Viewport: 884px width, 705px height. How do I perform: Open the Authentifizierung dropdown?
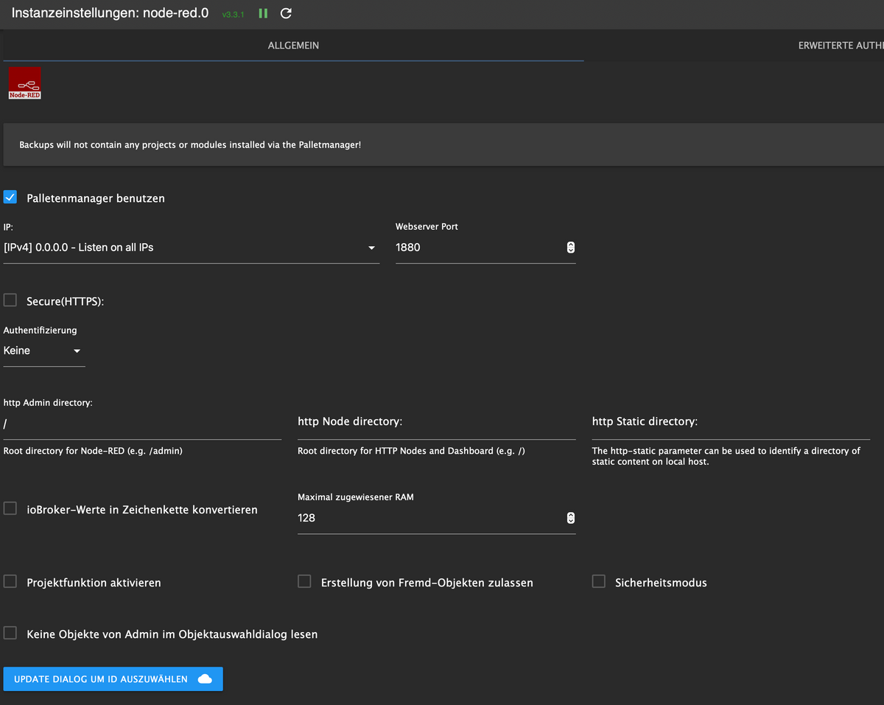[x=44, y=351]
